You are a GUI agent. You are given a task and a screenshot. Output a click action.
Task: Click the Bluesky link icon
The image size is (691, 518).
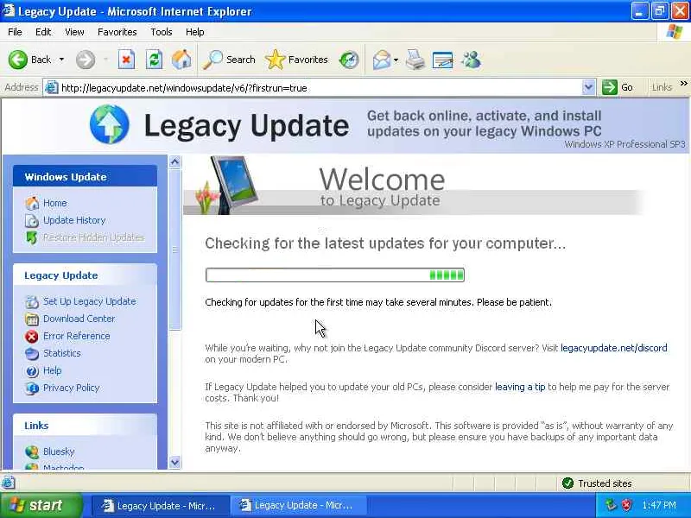coord(32,452)
